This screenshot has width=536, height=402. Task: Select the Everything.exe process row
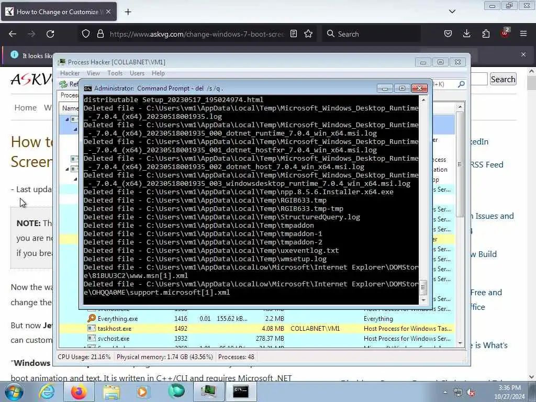point(256,319)
